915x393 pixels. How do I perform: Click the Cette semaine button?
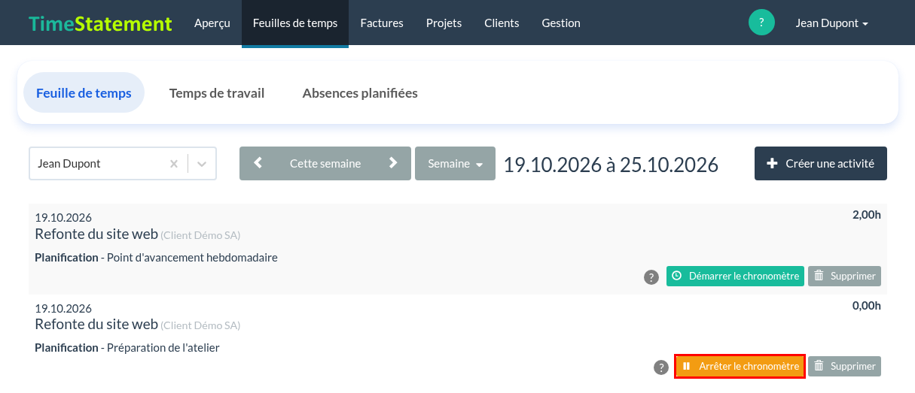tap(325, 163)
